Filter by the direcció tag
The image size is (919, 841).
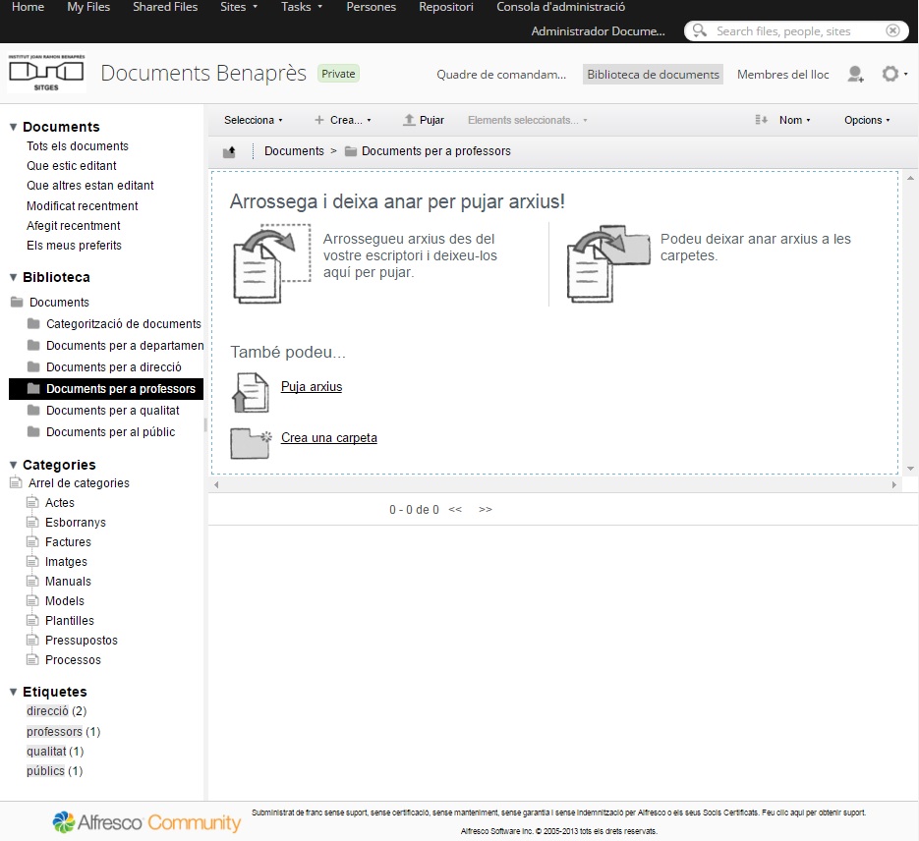tap(47, 711)
